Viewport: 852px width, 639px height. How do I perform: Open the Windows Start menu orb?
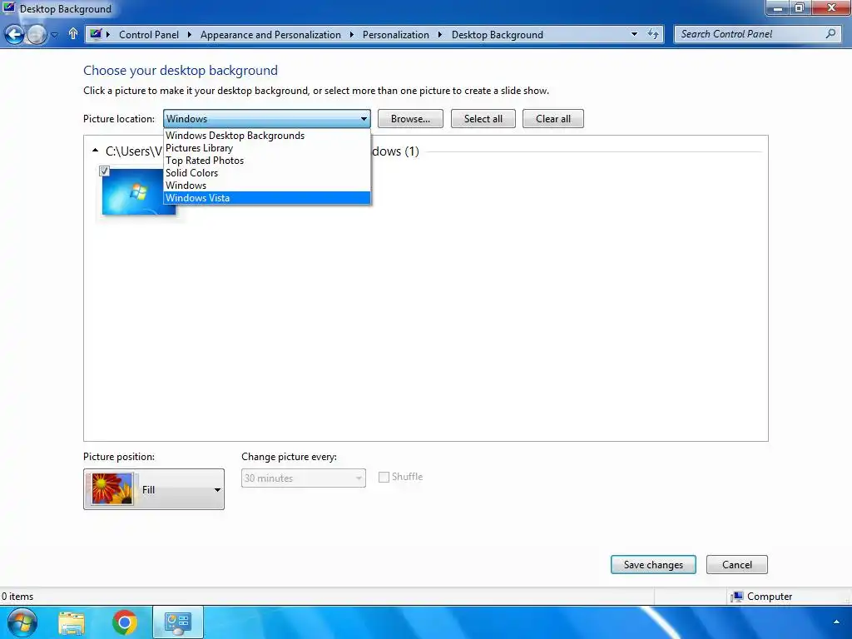pos(22,622)
